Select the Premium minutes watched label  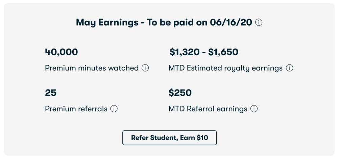click(x=92, y=68)
